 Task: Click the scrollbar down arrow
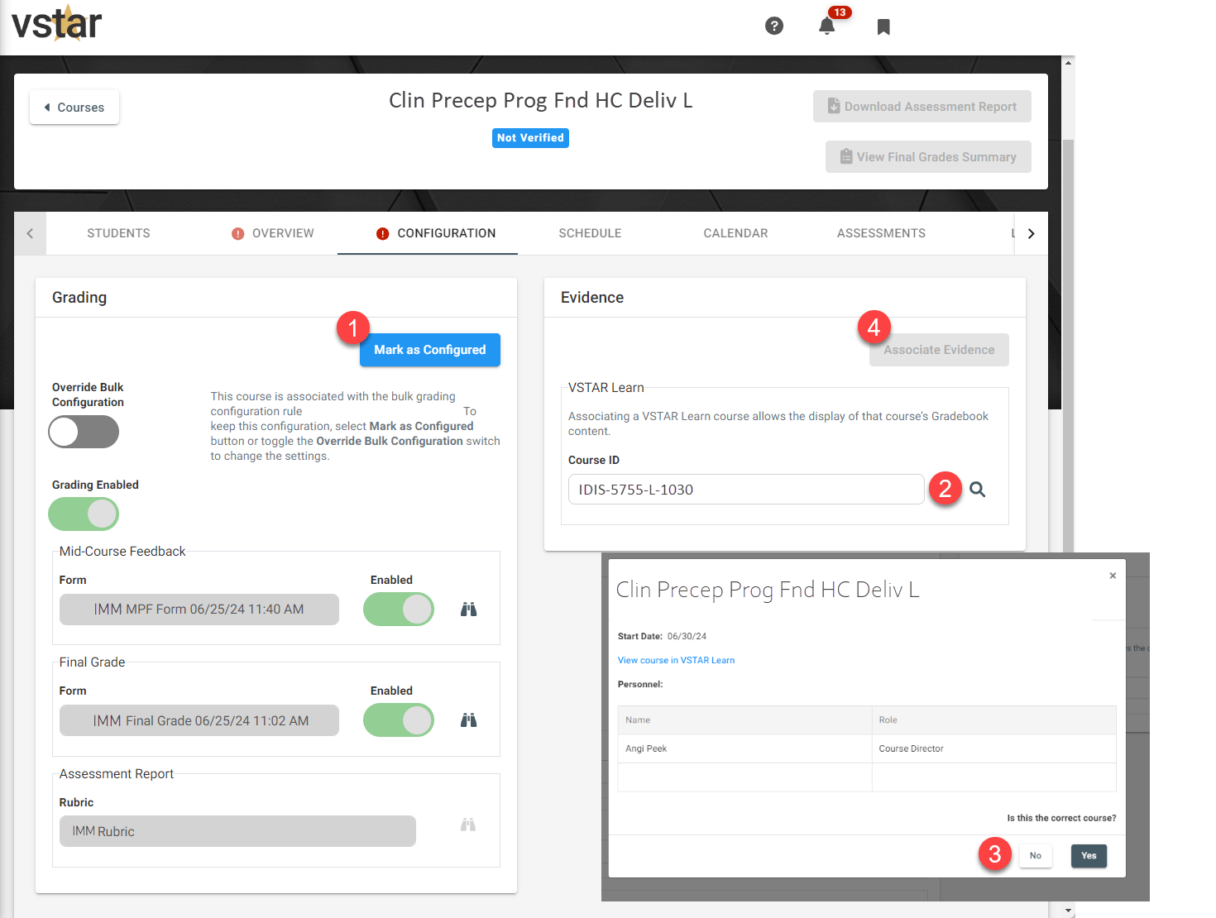pos(1068,911)
